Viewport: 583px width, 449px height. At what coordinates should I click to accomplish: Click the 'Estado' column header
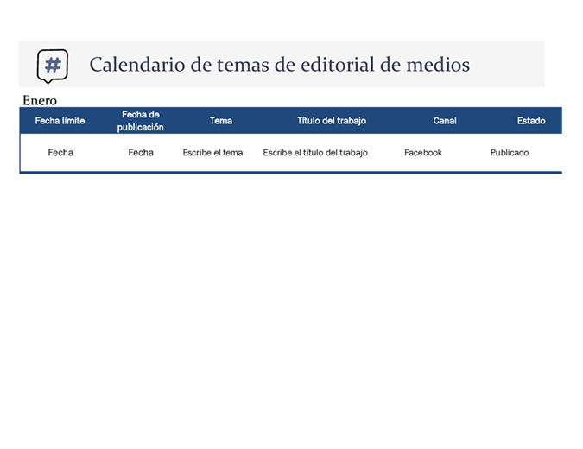tap(531, 121)
